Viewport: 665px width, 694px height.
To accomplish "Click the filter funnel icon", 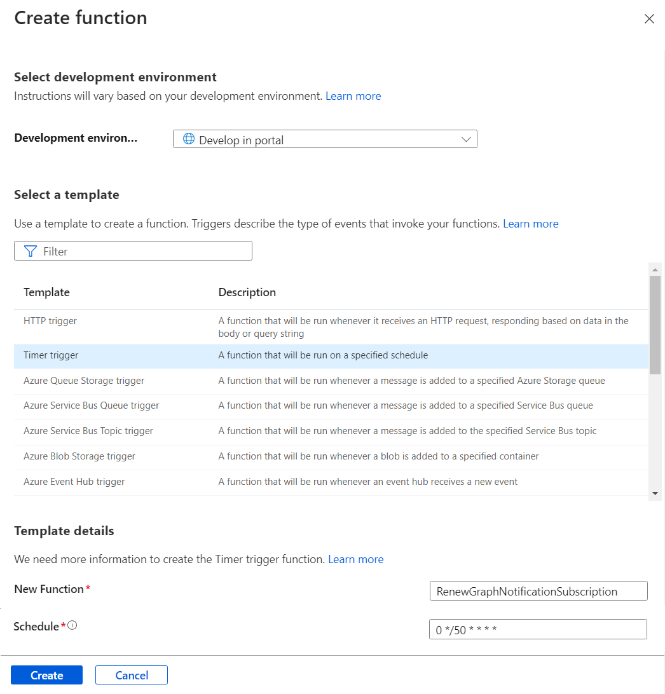I will tap(30, 251).
